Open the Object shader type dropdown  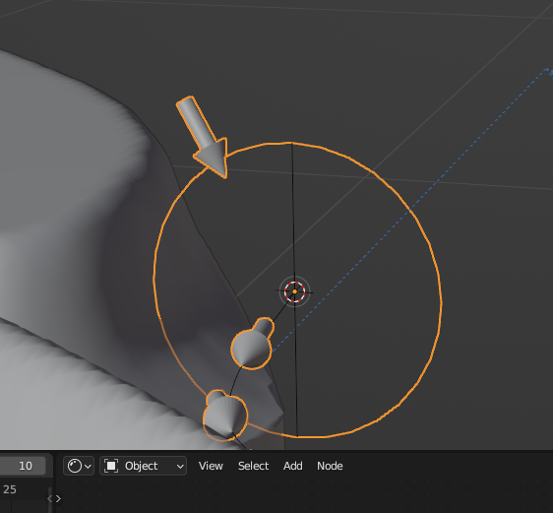pos(144,466)
